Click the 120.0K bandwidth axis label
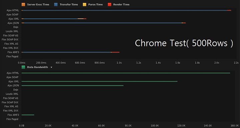Image resolution: width=240 pixels, height=128 pixels. click(182, 126)
